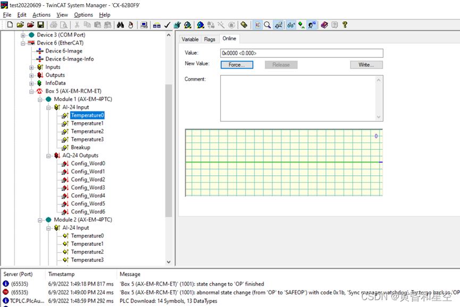Click the Check Configuration checkmark icon
The image size is (460, 307).
(167, 25)
